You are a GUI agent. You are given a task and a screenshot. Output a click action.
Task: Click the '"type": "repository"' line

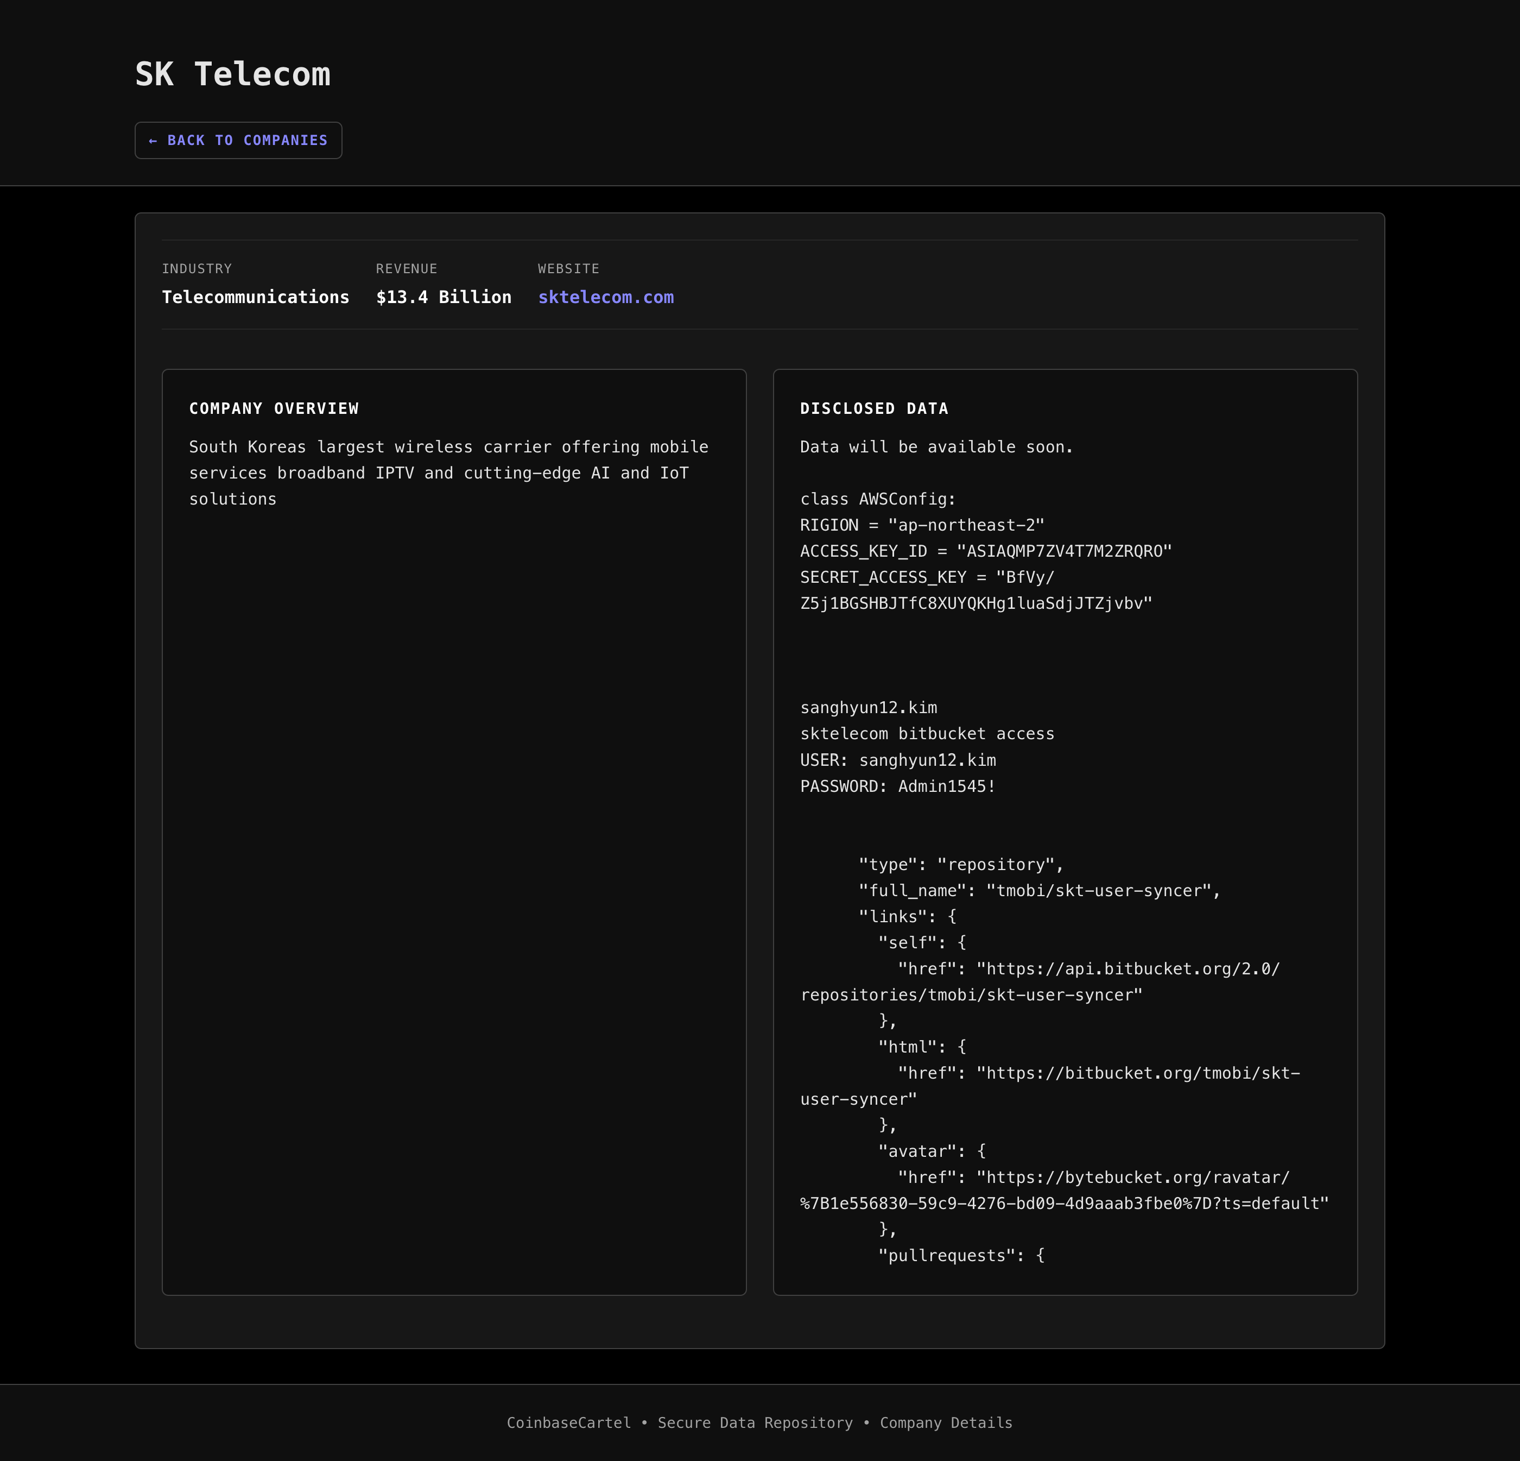pyautogui.click(x=961, y=864)
